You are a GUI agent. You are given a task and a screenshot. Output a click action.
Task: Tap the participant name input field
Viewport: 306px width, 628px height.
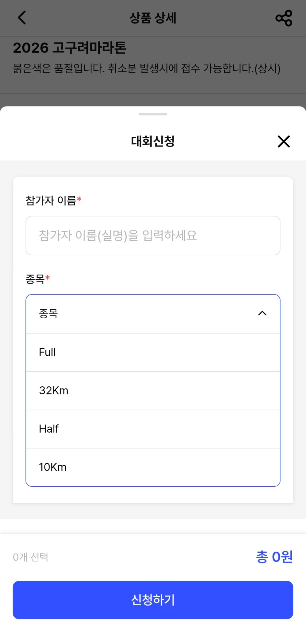point(153,235)
